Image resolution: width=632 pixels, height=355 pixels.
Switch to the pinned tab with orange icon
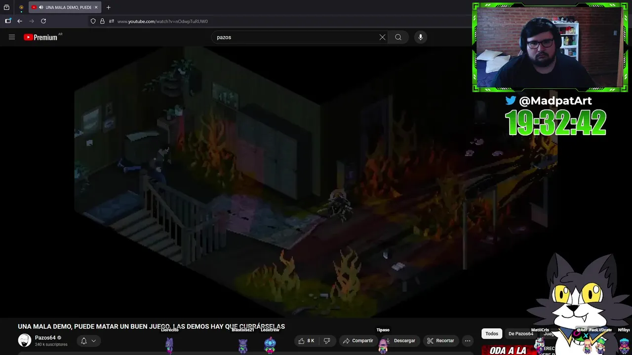pos(21,7)
